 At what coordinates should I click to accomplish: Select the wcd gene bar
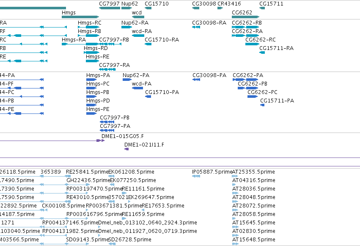(x=138, y=17)
